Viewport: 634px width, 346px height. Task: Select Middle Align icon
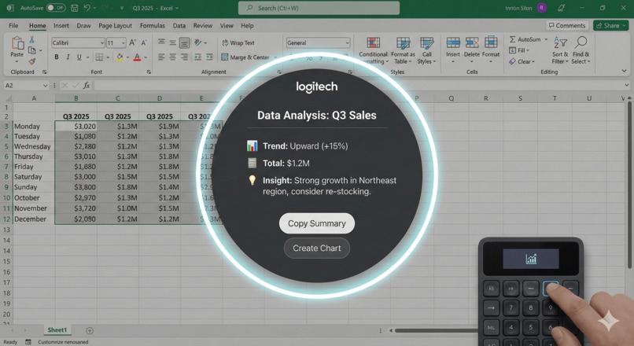point(172,42)
